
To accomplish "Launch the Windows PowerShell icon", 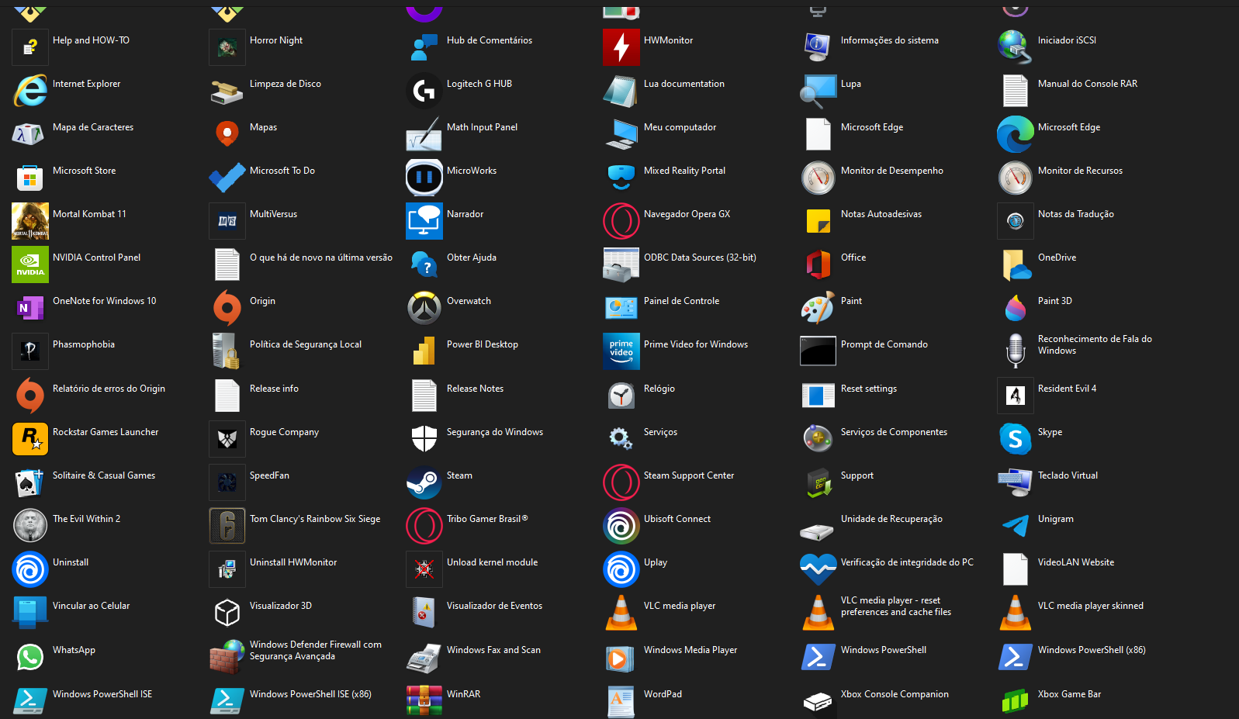I will tap(819, 657).
